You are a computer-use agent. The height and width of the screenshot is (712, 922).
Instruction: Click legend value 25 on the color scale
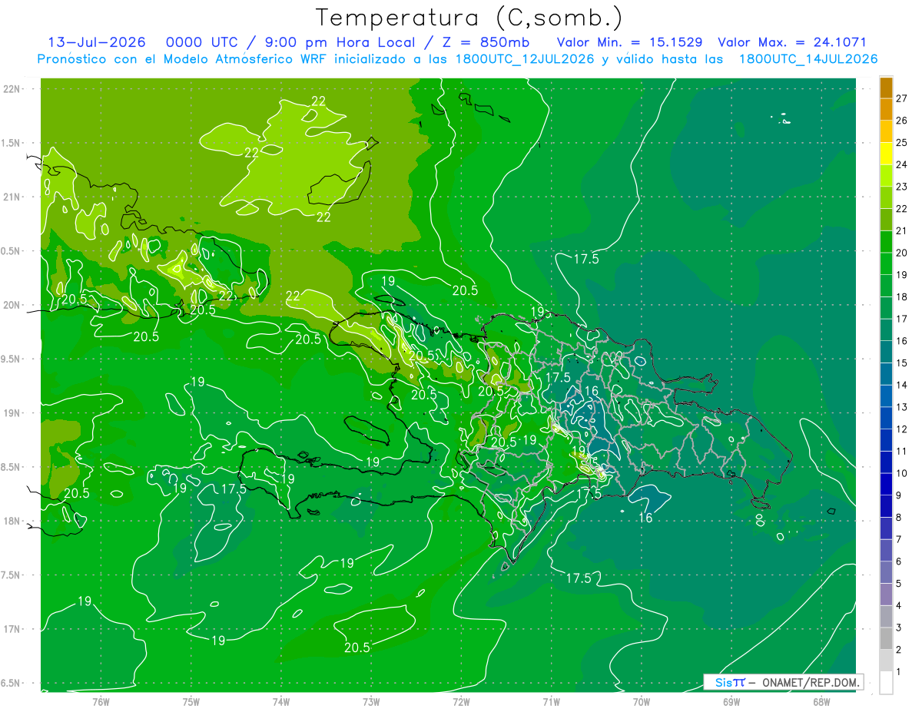click(903, 142)
